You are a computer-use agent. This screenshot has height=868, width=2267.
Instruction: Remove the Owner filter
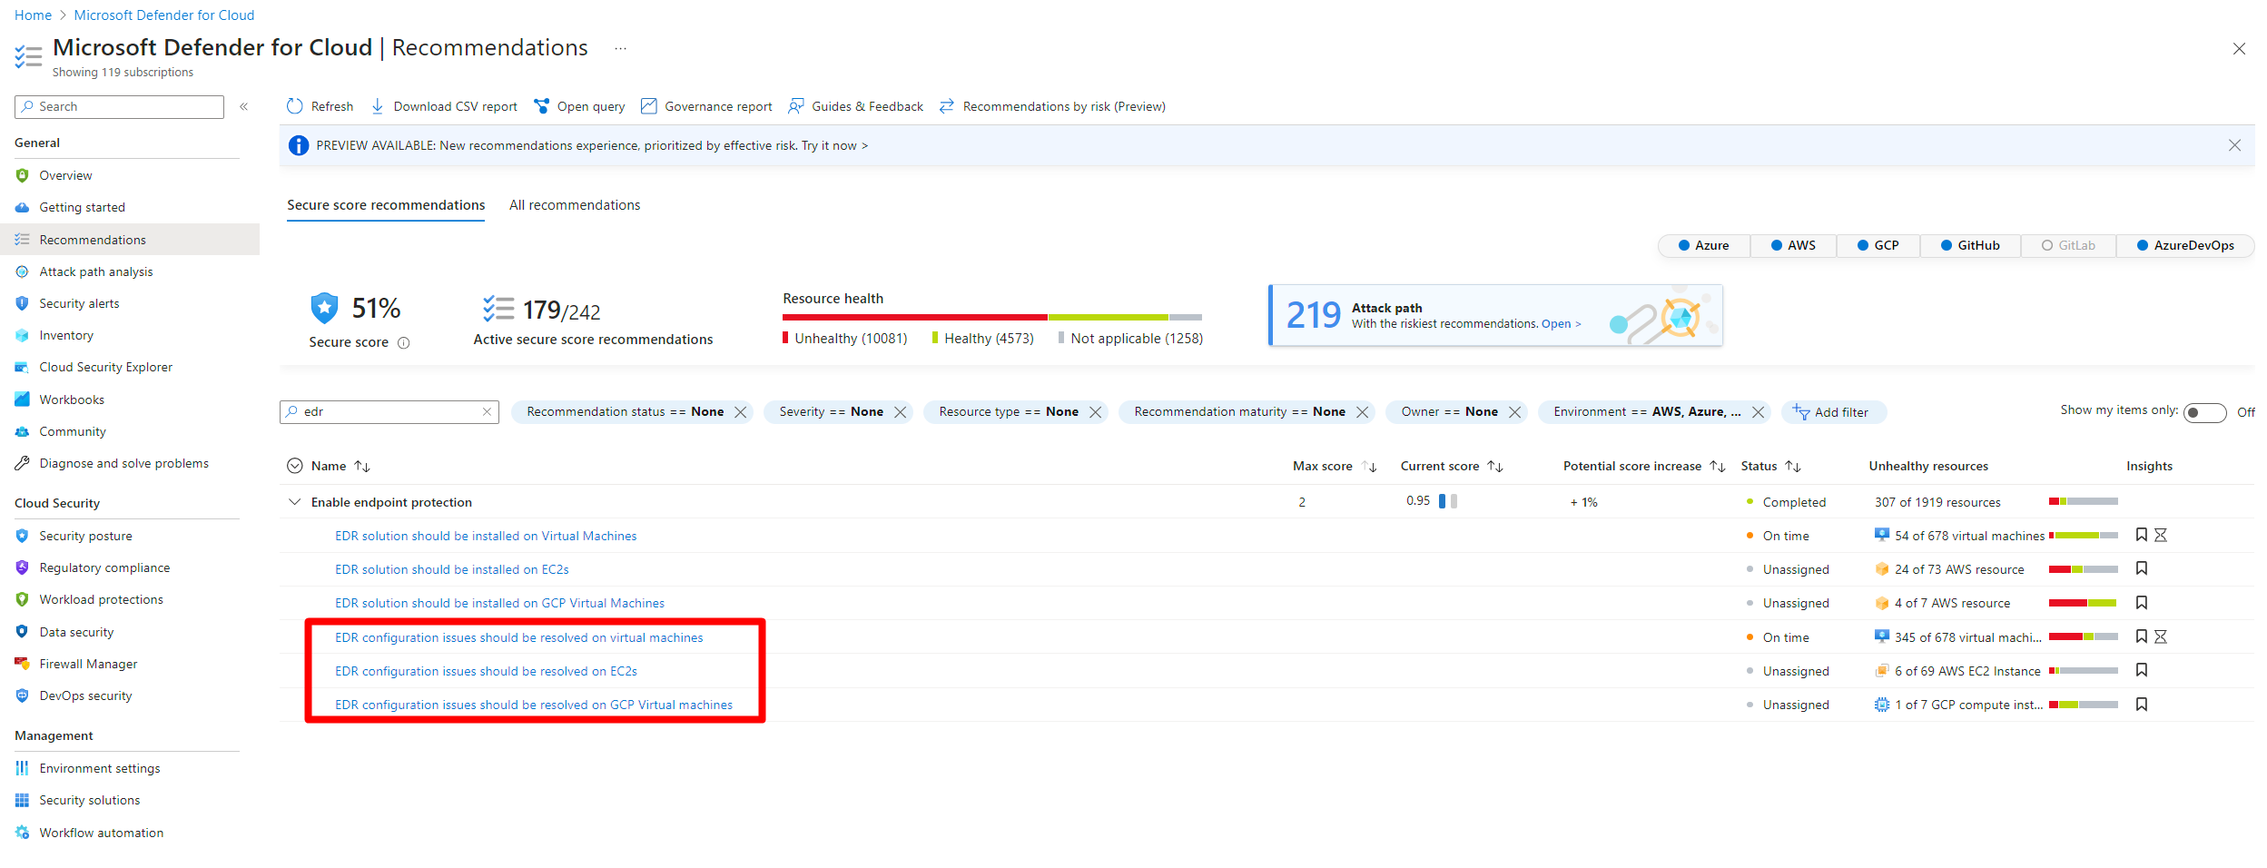[1515, 412]
